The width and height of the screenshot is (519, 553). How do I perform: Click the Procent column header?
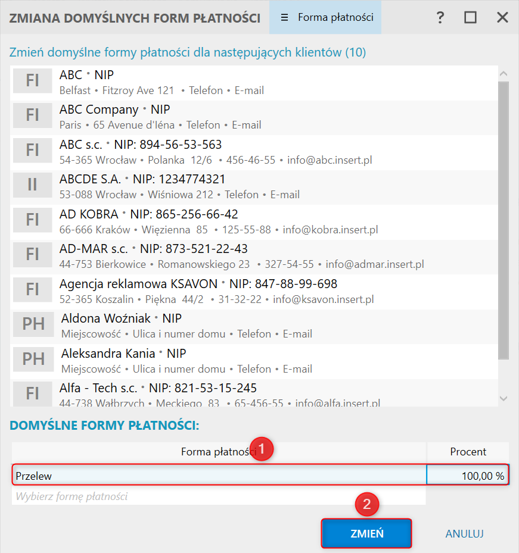468,452
